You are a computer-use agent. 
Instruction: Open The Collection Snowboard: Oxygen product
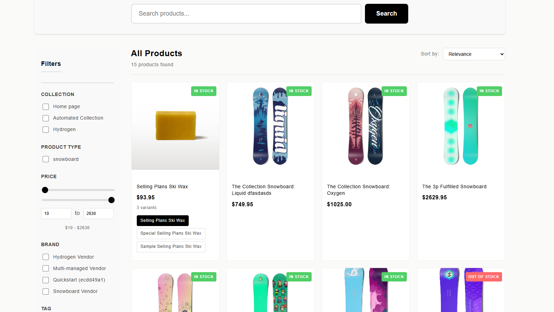click(358, 190)
